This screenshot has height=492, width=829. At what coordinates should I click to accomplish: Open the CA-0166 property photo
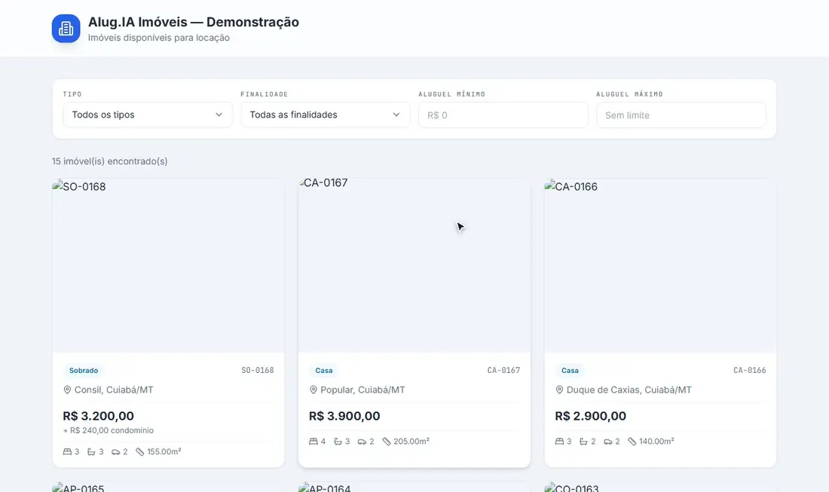click(x=660, y=266)
